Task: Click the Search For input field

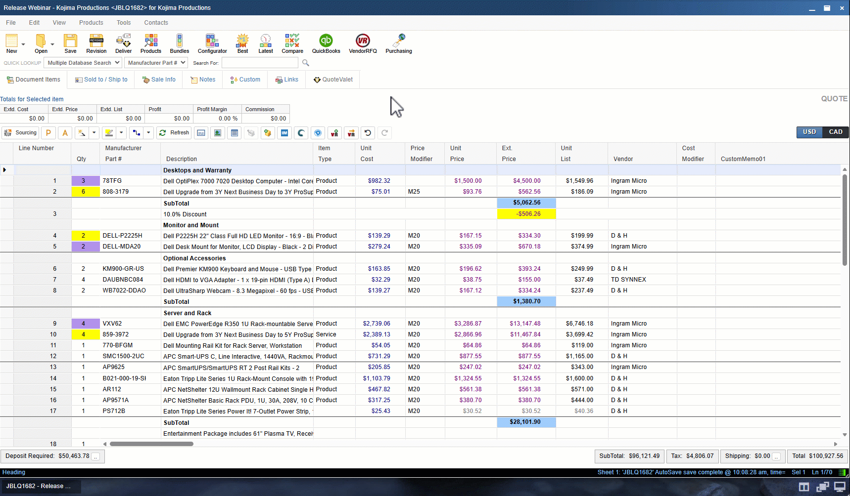Action: pos(260,63)
